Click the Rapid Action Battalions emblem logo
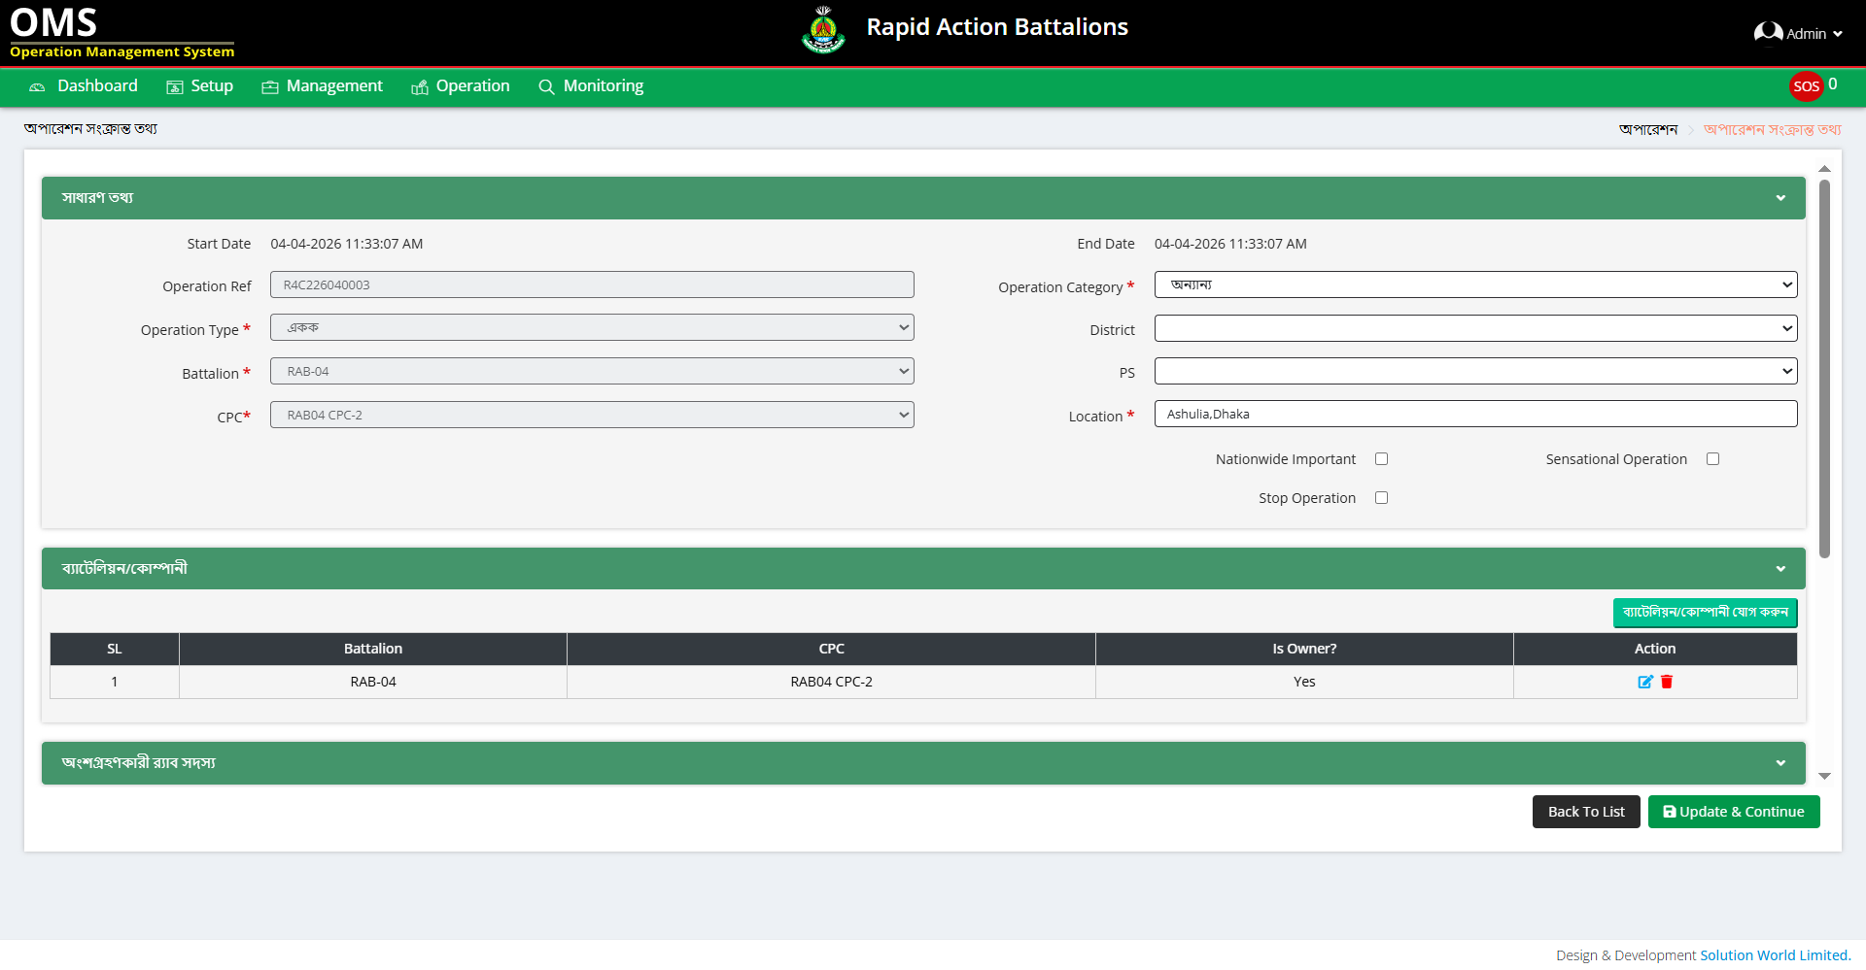1866x970 pixels. point(823,29)
